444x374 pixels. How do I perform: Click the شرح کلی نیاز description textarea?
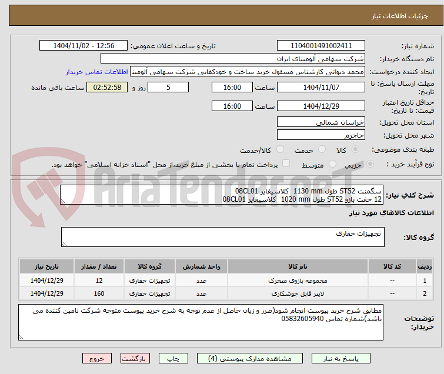[x=222, y=195]
